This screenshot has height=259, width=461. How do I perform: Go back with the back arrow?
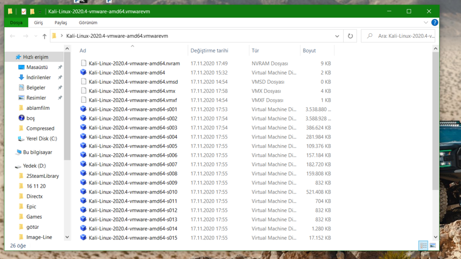click(12, 36)
